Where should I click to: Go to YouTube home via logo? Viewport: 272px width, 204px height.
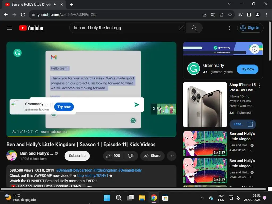31,28
